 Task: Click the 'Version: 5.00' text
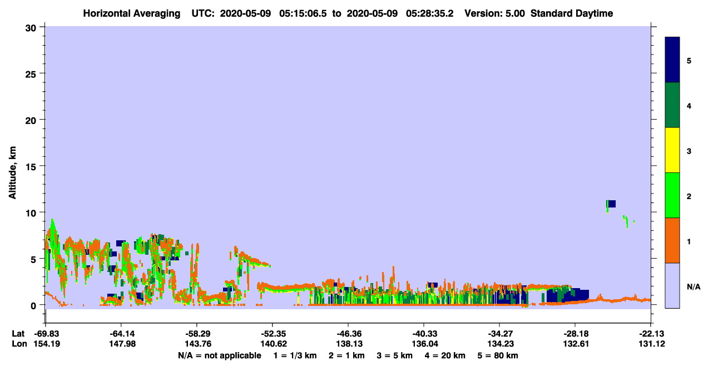click(x=496, y=13)
